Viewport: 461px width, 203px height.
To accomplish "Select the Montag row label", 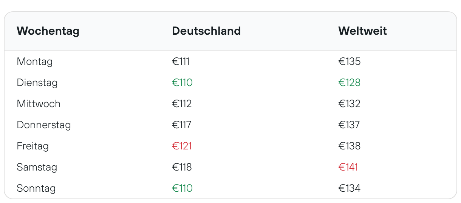I will click(x=35, y=62).
